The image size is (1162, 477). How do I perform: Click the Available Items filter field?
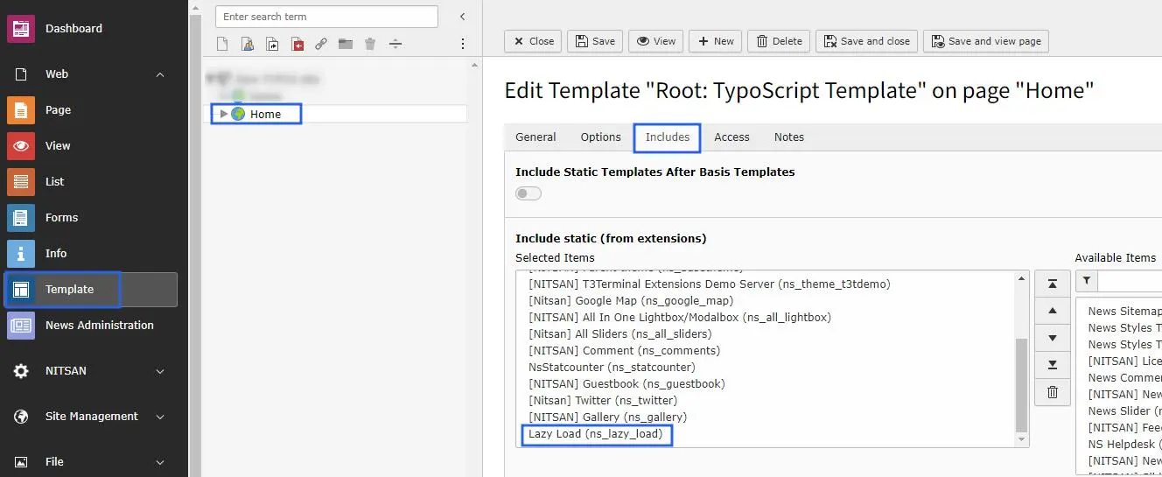pyautogui.click(x=1130, y=281)
